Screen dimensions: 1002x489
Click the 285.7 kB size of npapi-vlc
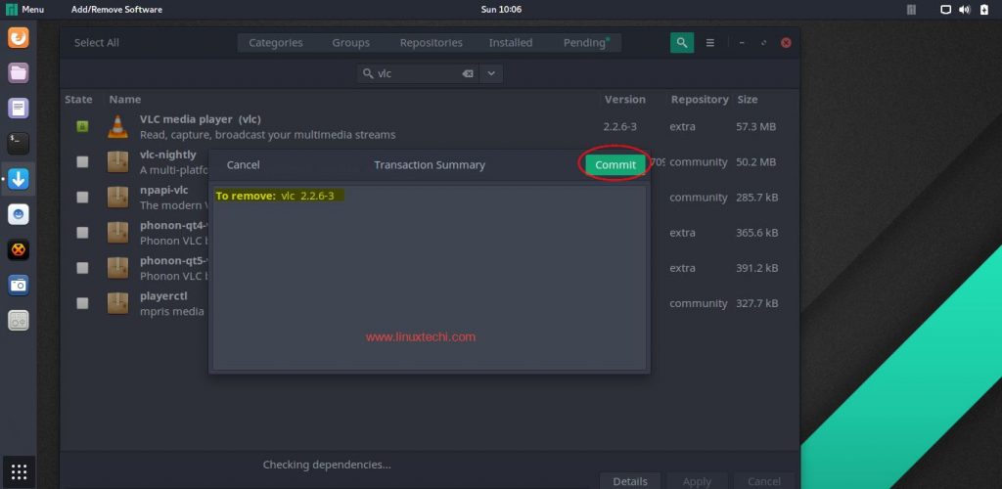point(756,198)
